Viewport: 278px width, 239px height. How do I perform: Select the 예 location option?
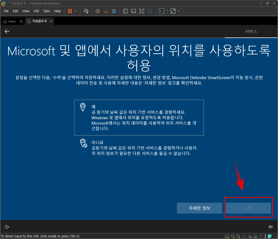pyautogui.click(x=139, y=117)
